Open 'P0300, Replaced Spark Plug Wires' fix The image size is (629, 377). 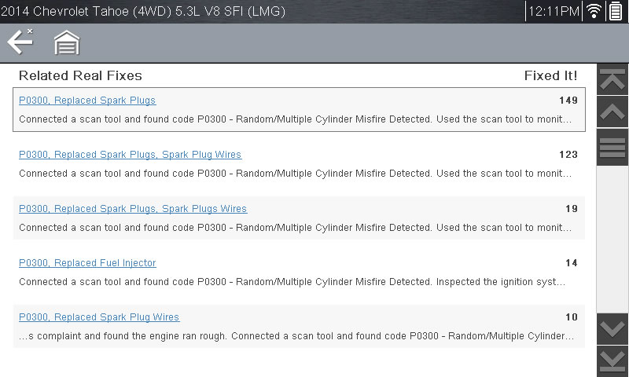click(x=99, y=317)
